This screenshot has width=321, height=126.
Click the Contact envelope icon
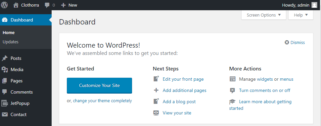5,114
